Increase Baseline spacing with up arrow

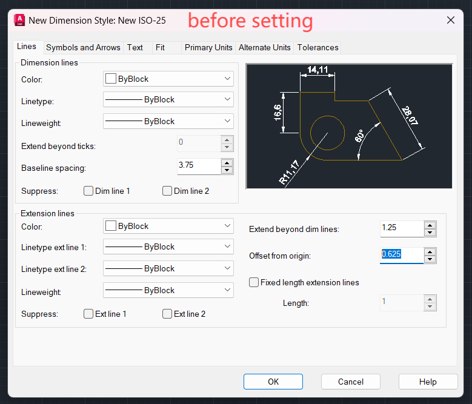(x=227, y=163)
